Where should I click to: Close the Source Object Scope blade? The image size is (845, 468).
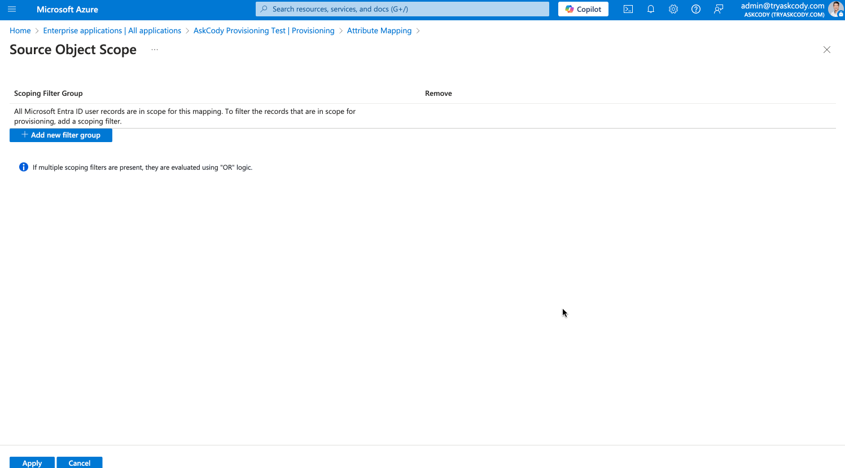[827, 50]
